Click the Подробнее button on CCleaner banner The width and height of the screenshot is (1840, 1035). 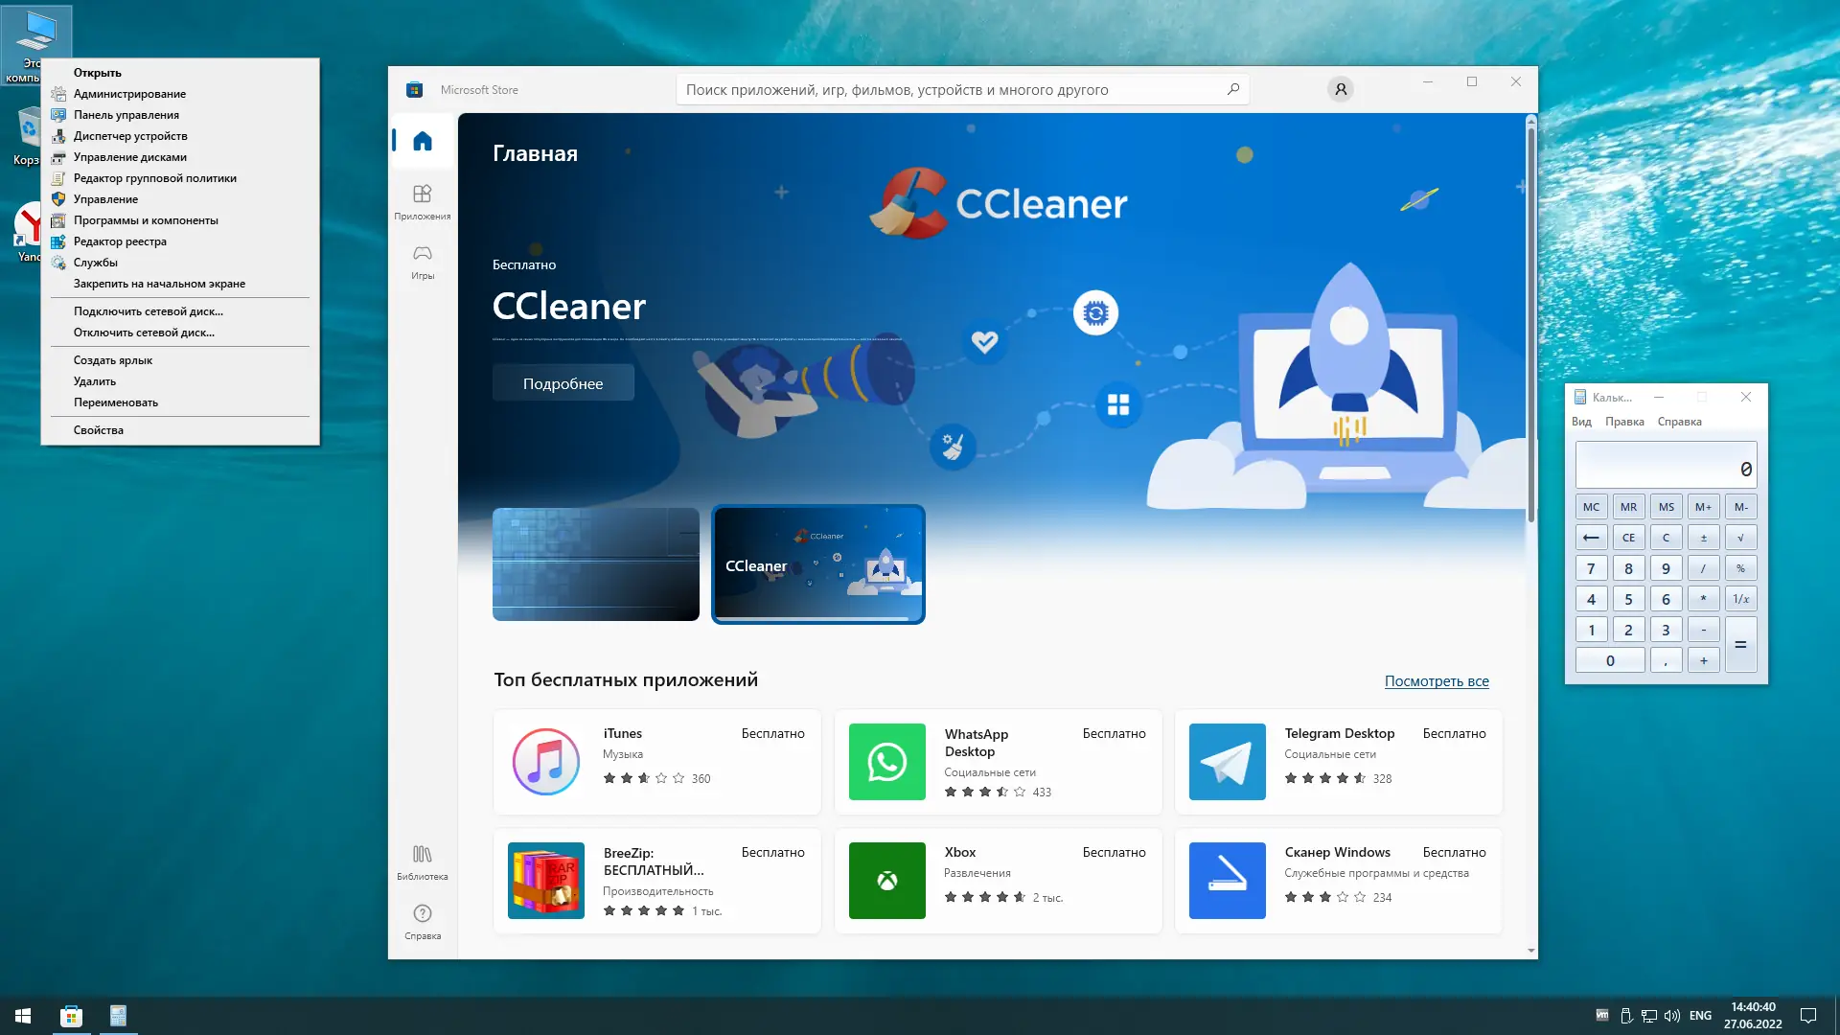coord(563,383)
